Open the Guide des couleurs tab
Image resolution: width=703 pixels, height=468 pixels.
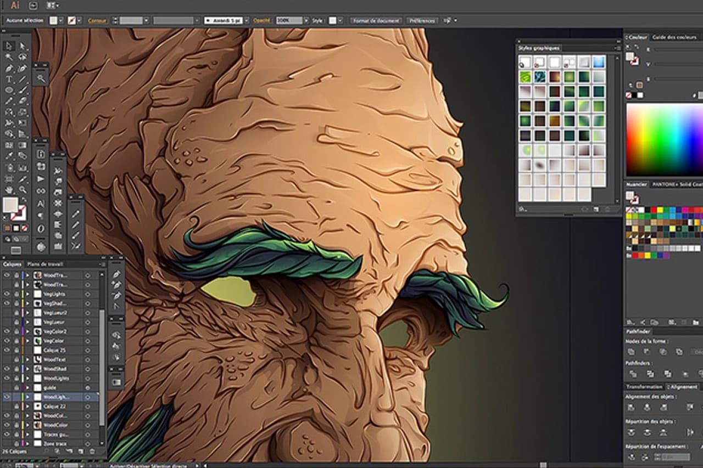point(675,37)
